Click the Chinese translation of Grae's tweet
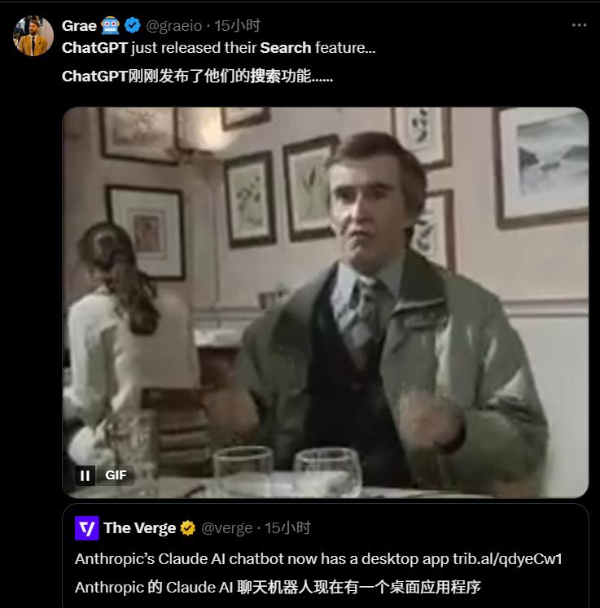The width and height of the screenshot is (600, 608). click(x=197, y=77)
